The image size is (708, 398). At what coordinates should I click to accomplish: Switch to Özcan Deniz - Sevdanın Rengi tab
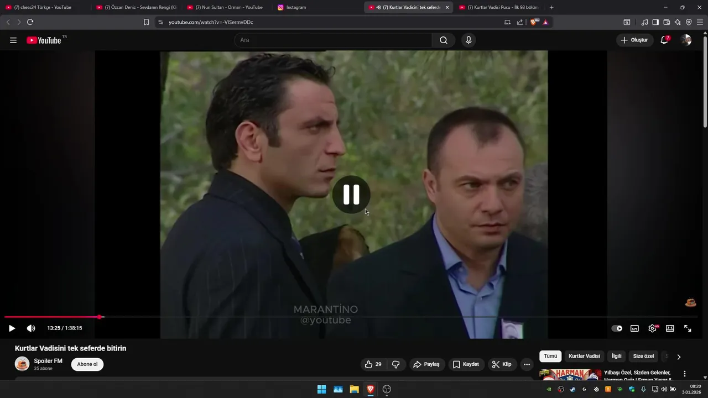point(136,7)
